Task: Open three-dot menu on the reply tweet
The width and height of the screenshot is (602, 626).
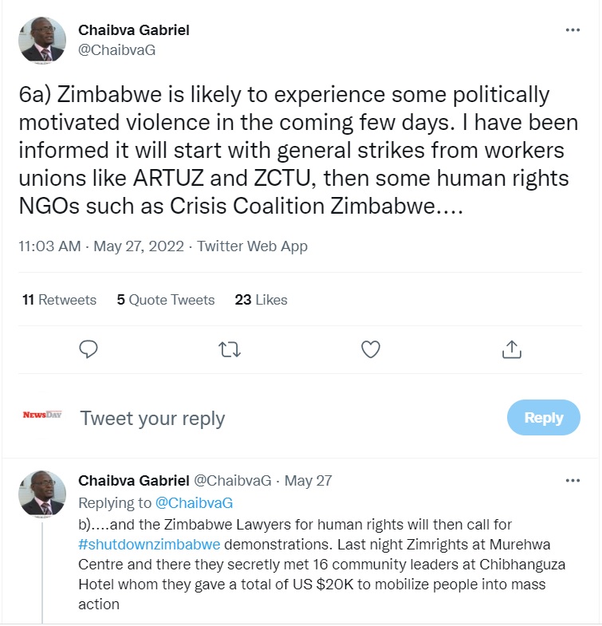Action: pyautogui.click(x=572, y=481)
